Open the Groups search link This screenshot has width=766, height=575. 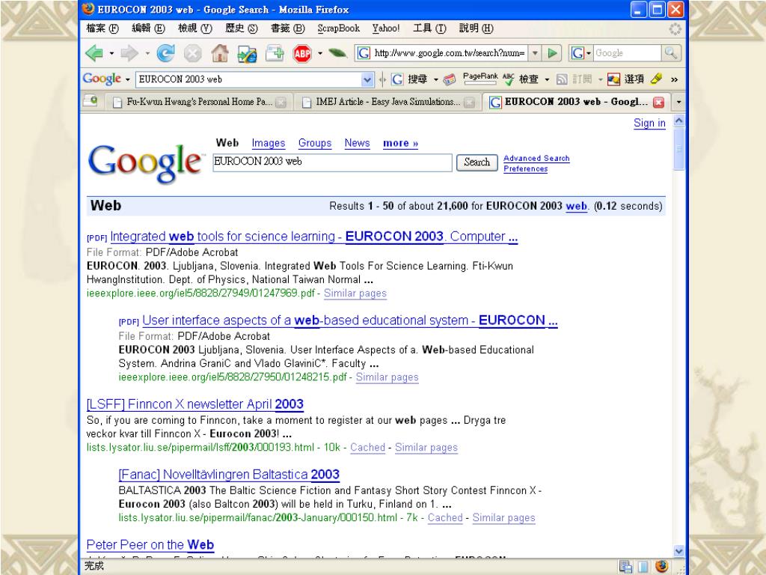coord(315,143)
